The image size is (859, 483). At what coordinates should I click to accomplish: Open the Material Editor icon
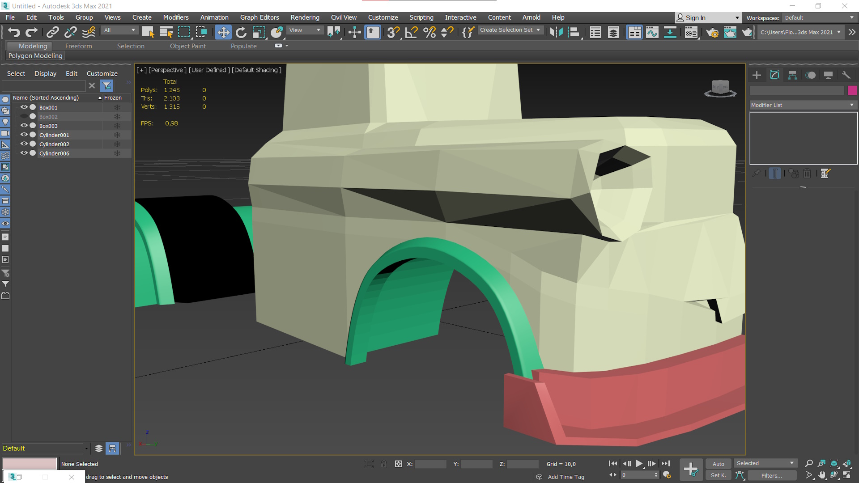(x=691, y=32)
